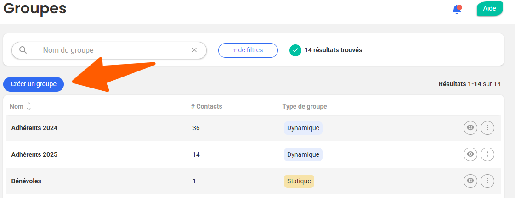Select the Dynamique tag of Adhérents 2024
The width and height of the screenshot is (515, 198).
tap(303, 128)
